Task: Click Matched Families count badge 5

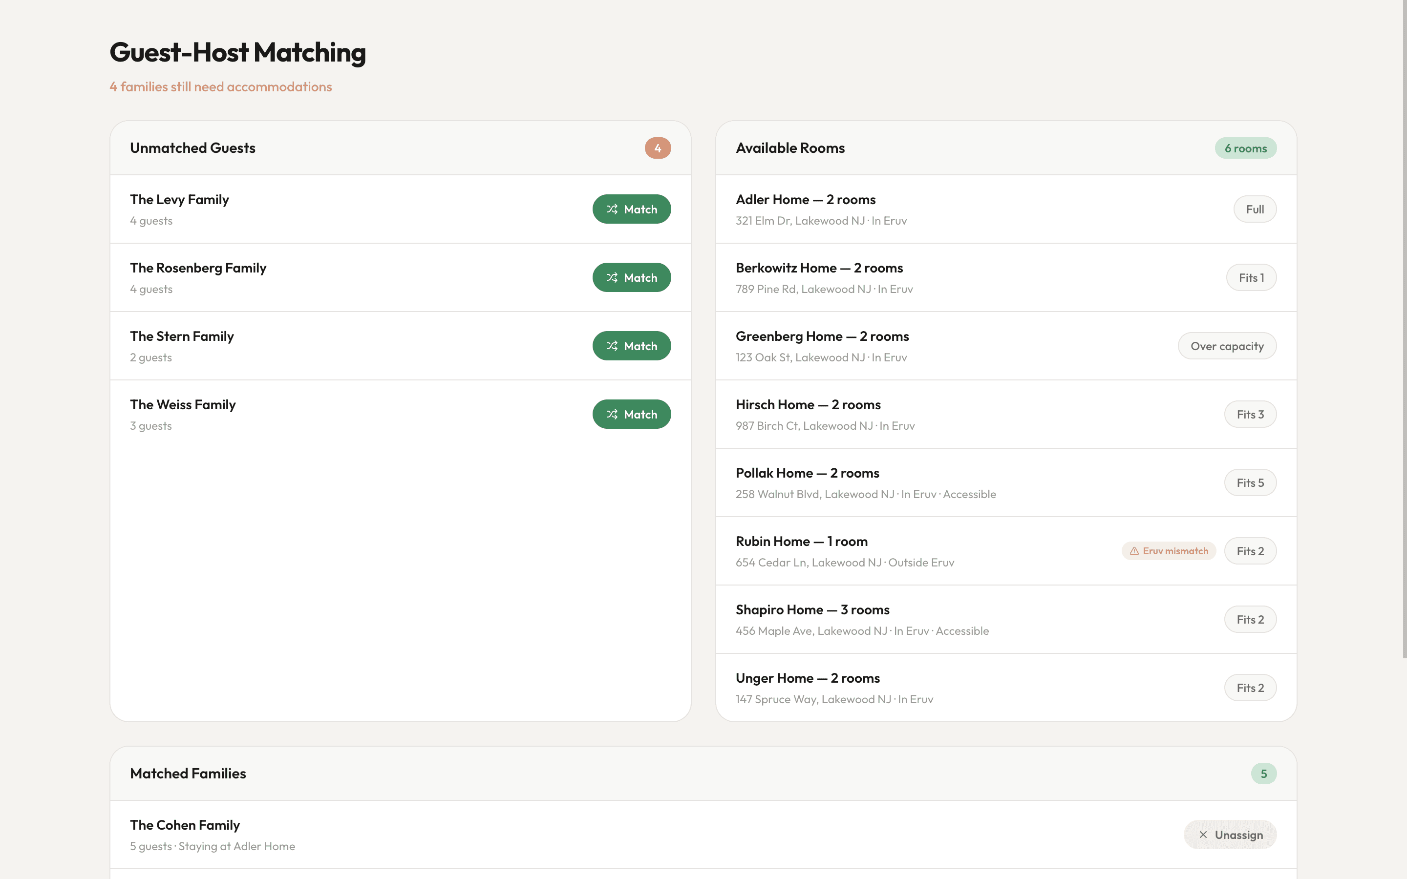Action: (x=1263, y=774)
